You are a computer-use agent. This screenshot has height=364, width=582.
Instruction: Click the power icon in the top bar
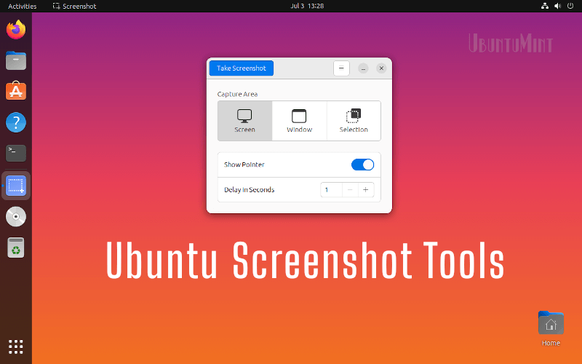(570, 6)
